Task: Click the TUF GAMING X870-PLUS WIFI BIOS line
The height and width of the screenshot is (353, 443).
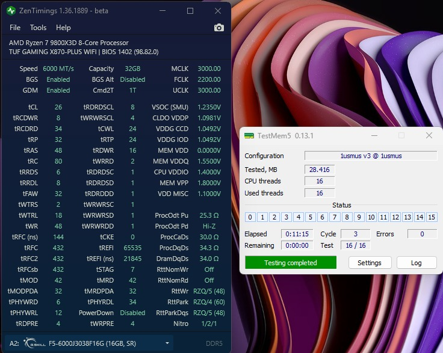Action: pos(84,52)
